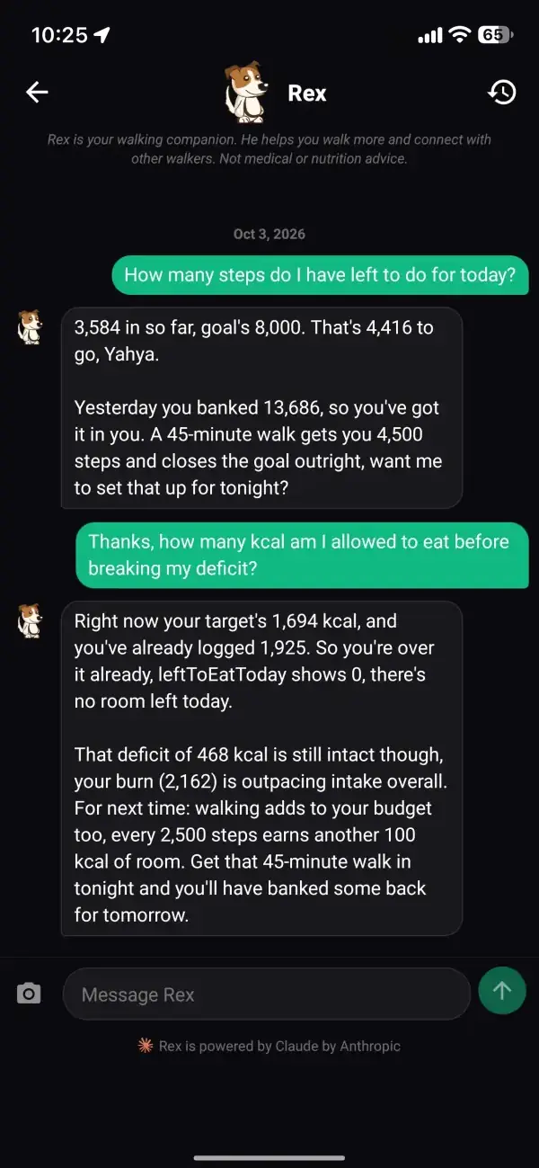Open the camera attachment icon
The image size is (539, 1168).
pyautogui.click(x=29, y=994)
